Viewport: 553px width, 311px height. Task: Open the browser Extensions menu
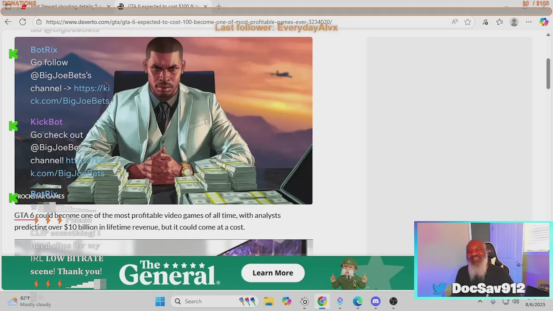pos(485,22)
